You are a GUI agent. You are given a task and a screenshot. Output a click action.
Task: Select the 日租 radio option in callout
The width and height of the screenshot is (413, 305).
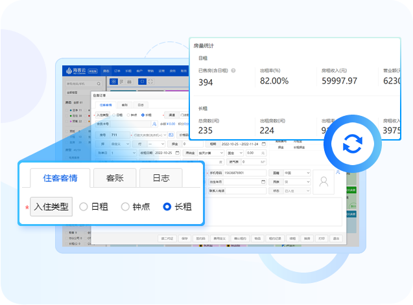pyautogui.click(x=83, y=207)
